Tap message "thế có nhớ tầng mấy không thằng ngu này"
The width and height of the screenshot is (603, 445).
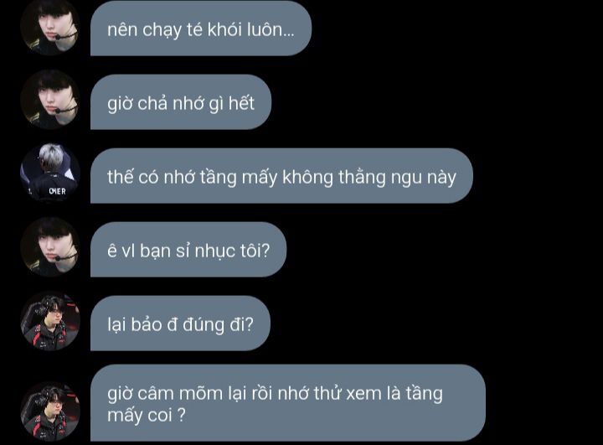pos(281,176)
